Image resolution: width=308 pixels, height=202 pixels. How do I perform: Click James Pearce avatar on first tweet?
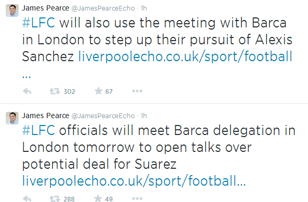[x=12, y=11]
